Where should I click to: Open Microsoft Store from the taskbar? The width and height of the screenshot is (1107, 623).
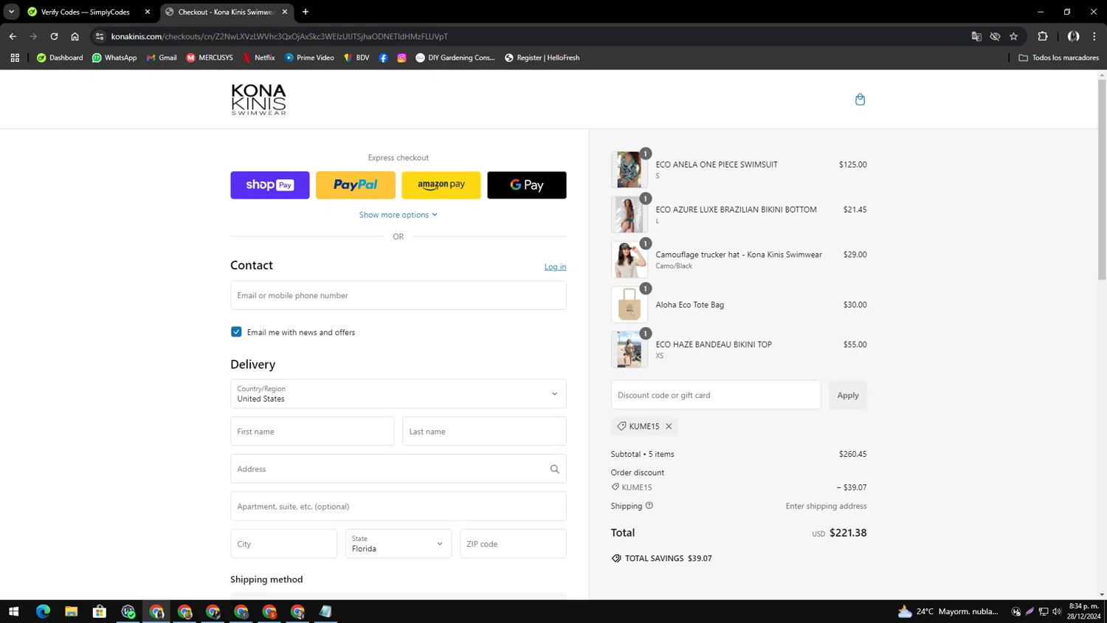tap(100, 611)
